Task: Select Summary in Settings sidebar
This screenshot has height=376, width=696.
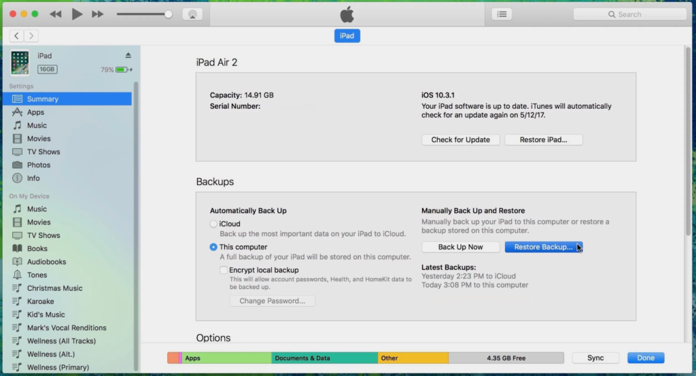Action: tap(67, 99)
